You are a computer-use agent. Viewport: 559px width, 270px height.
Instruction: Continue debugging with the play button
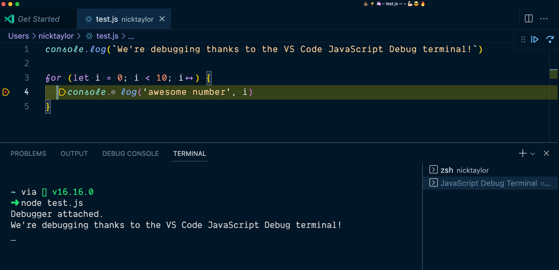(534, 39)
